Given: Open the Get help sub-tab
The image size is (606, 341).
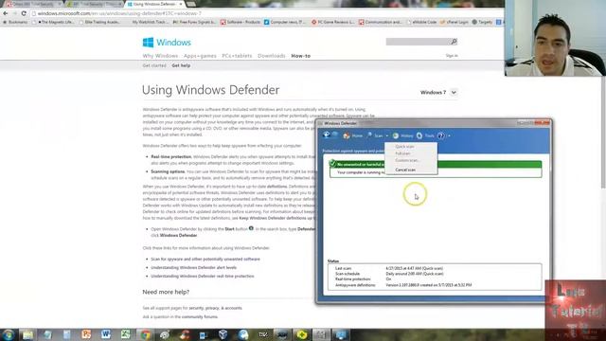Looking at the screenshot, I should pyautogui.click(x=181, y=65).
